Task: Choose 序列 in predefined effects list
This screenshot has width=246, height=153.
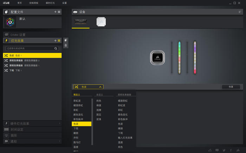Action: [76, 138]
